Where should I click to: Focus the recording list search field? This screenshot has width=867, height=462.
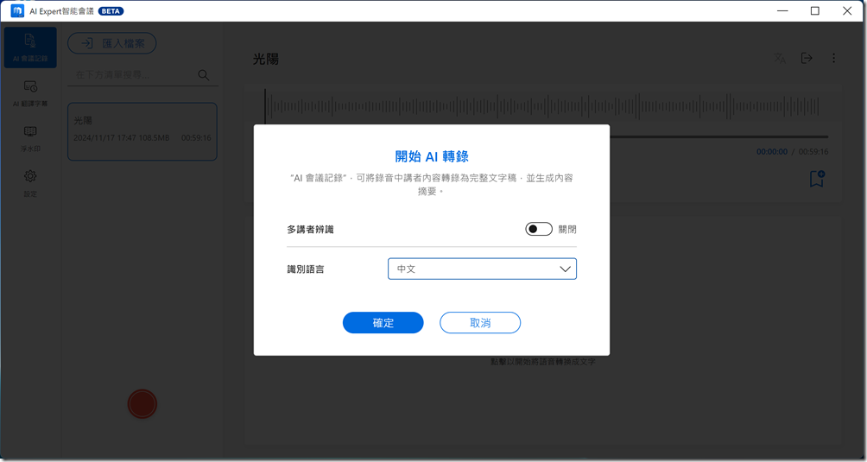(142, 74)
